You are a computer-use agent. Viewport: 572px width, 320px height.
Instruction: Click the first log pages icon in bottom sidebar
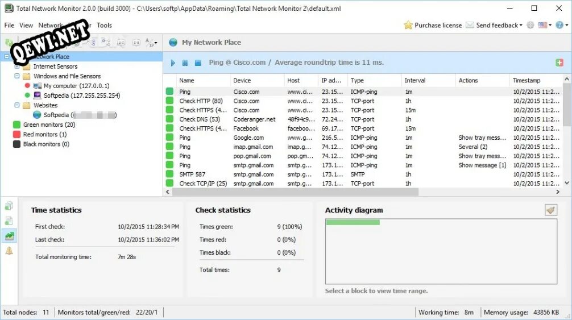pos(9,206)
